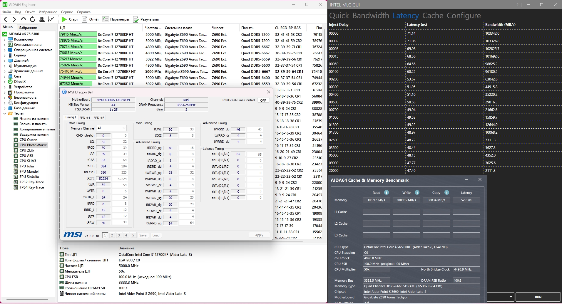Screen dimensions: 562x304
Task: Switch to the Configure tab in MLC GUI
Action: [x=464, y=16]
